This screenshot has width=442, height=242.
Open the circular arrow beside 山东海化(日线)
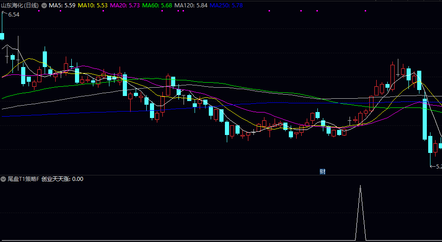pos(44,6)
